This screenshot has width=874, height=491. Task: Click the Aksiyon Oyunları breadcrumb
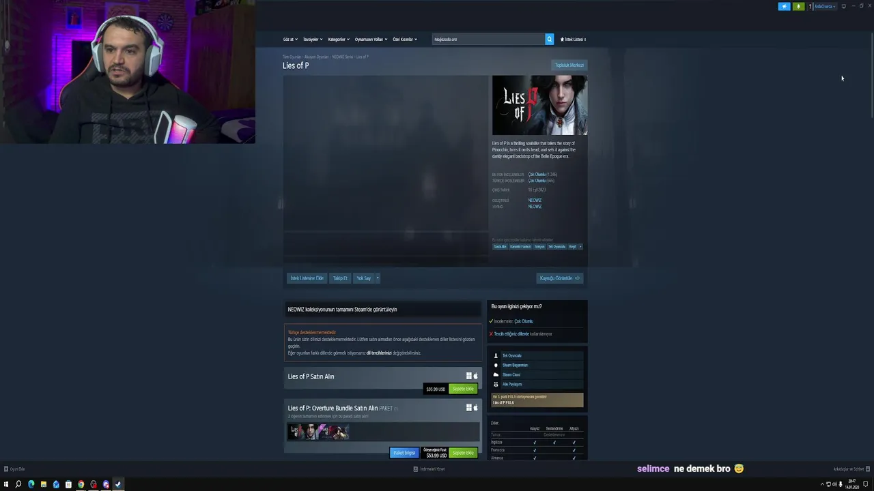[316, 57]
